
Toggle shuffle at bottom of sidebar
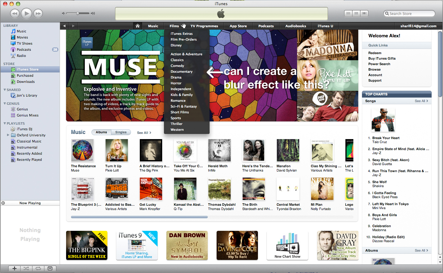[x=26, y=268]
